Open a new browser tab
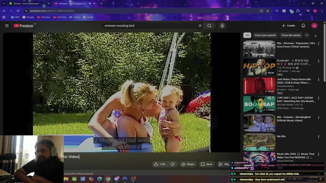The image size is (326, 183). pos(101,4)
